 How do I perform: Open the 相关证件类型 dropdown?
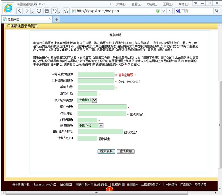coord(87,100)
